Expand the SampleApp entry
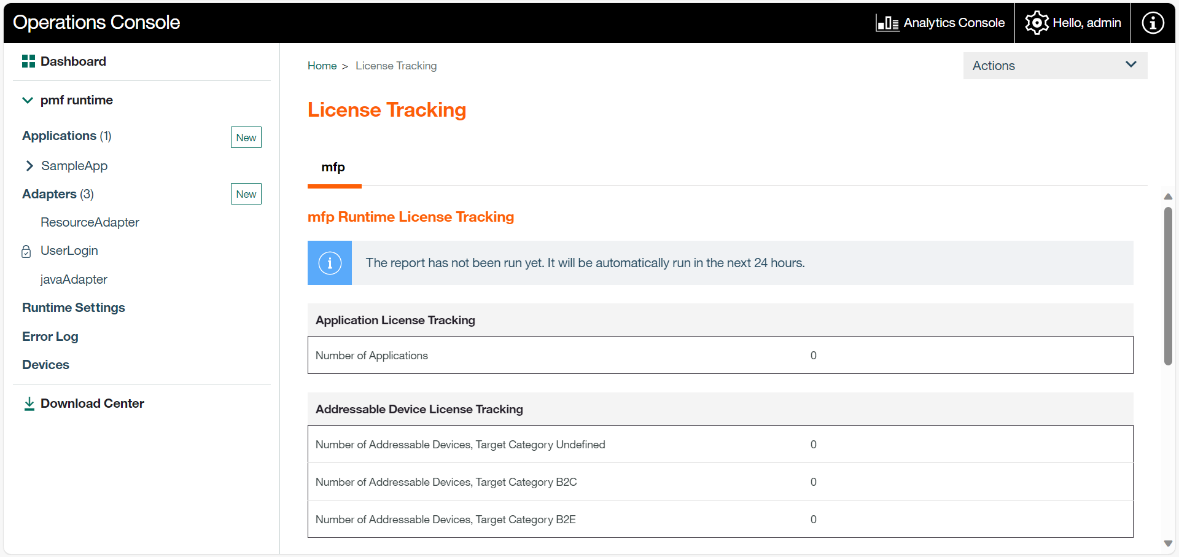 (x=30, y=165)
